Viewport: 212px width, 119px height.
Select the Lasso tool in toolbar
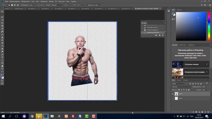tap(2, 17)
